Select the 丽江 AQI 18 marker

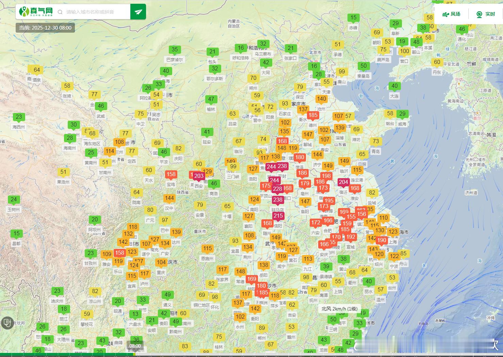(x=64, y=310)
